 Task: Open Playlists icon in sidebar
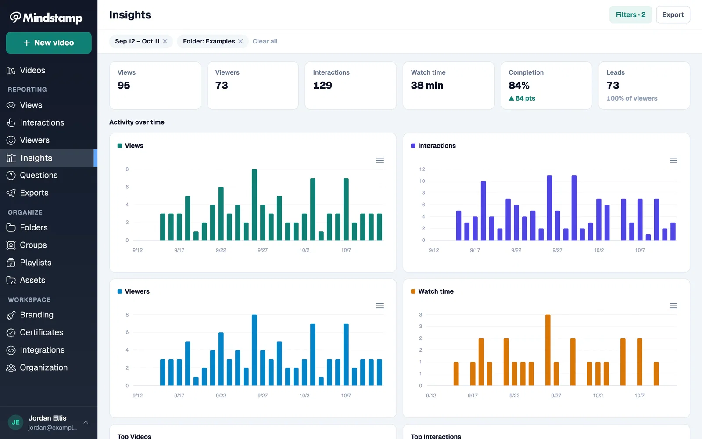pos(11,263)
